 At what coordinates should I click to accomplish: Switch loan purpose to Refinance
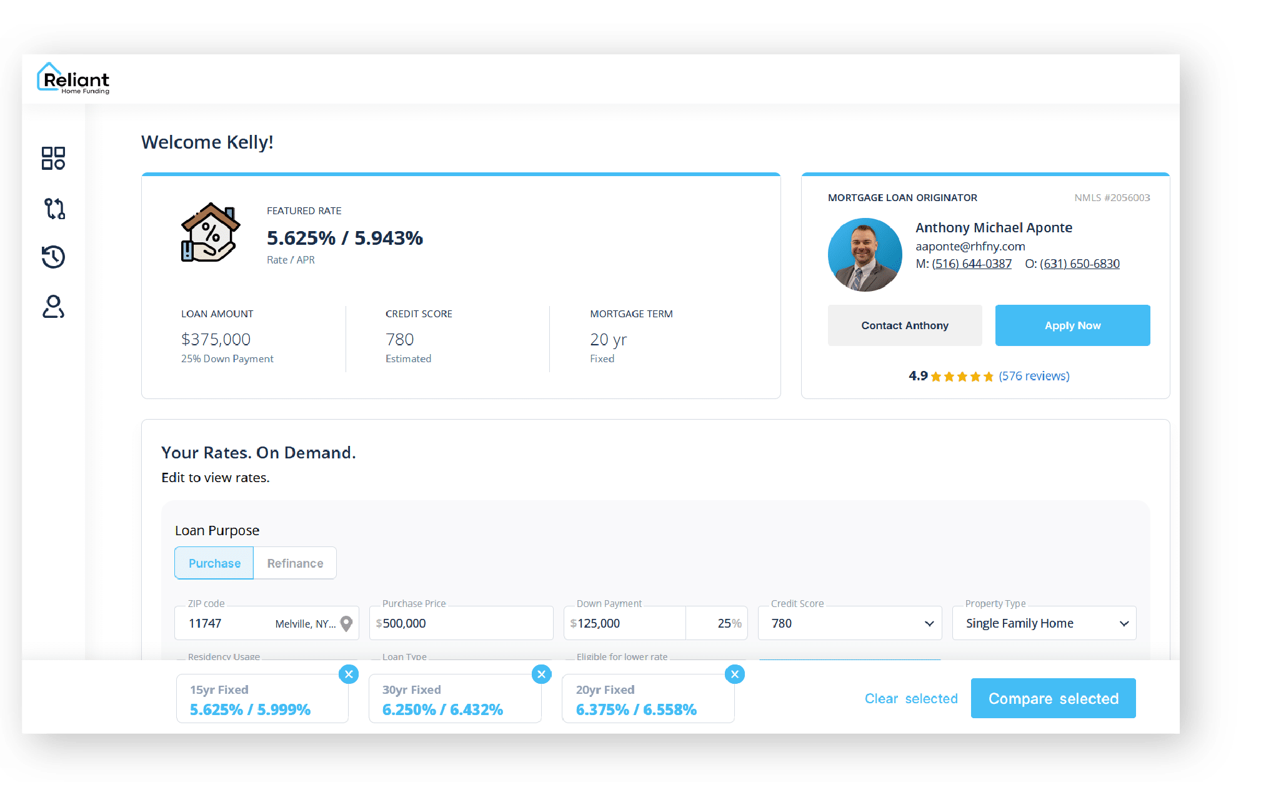(295, 563)
